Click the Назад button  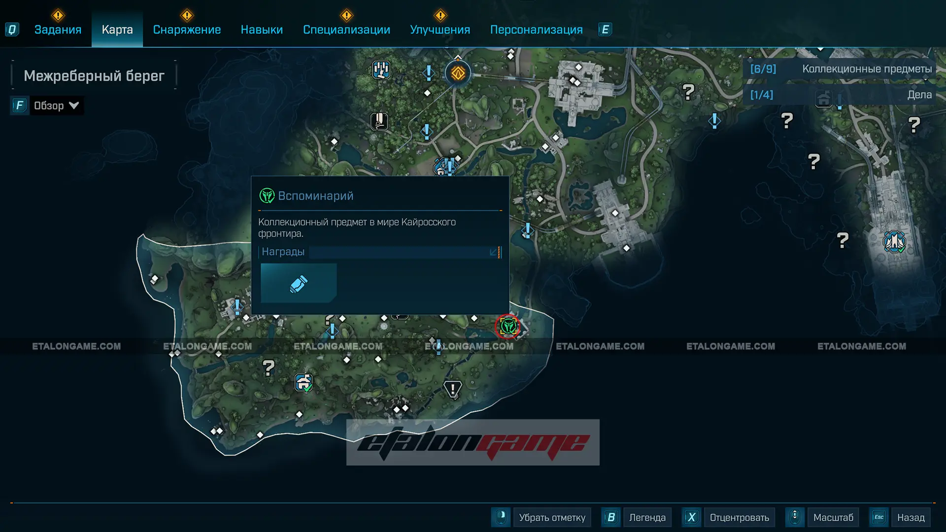(910, 517)
